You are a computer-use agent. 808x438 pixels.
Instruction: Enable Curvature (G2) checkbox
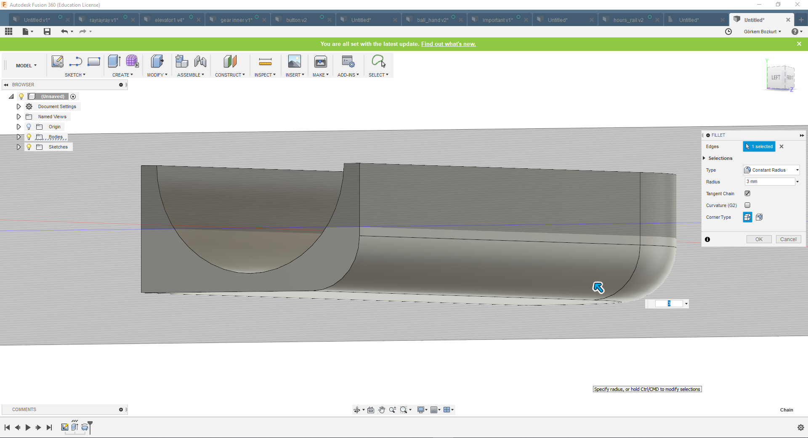click(x=747, y=205)
